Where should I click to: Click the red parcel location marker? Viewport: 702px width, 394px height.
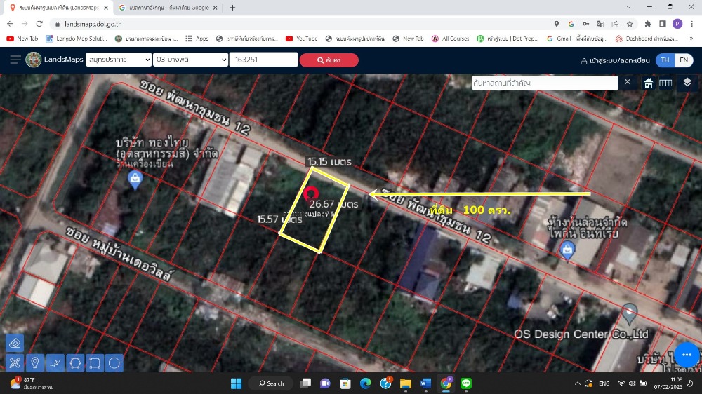[x=311, y=194]
